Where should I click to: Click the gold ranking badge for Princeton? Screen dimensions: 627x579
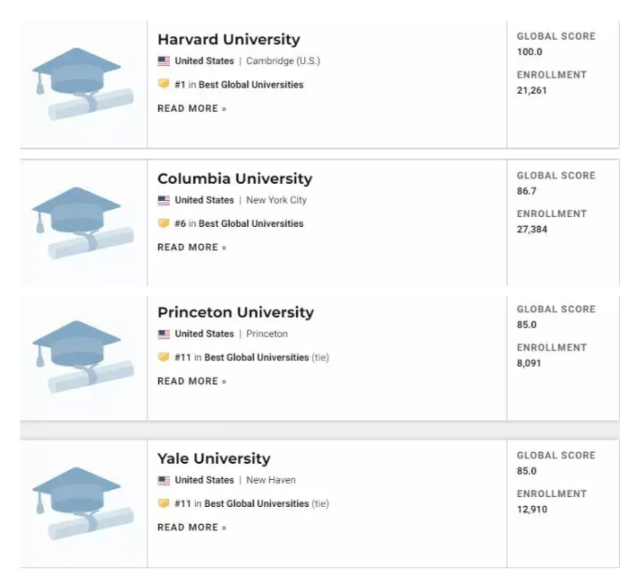pyautogui.click(x=164, y=357)
